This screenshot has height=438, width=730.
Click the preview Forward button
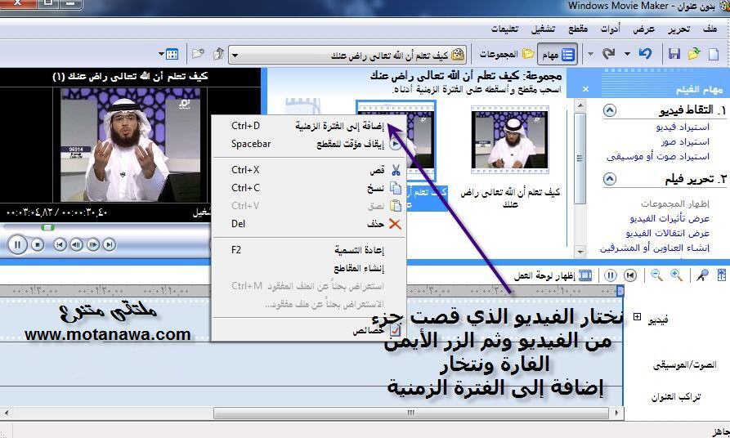tap(110, 245)
